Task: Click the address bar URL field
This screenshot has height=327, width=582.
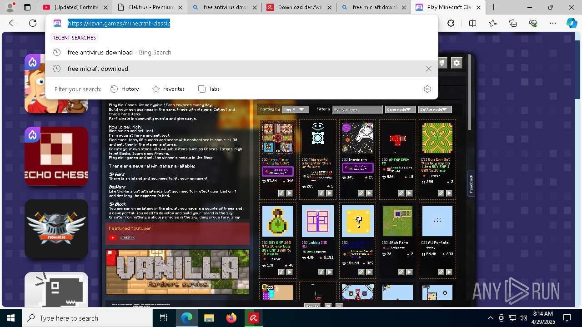Action: click(x=241, y=23)
